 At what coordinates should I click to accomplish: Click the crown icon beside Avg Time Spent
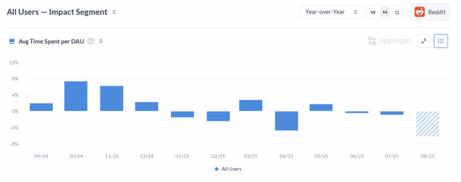[12, 41]
